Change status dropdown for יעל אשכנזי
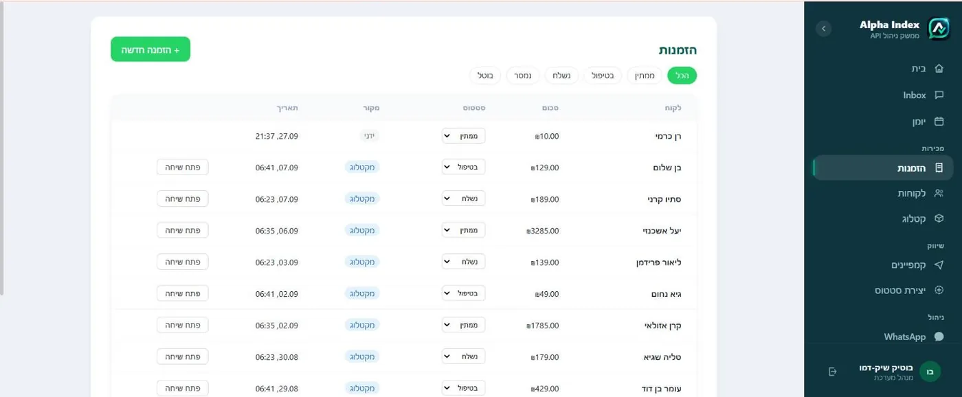 click(x=463, y=231)
